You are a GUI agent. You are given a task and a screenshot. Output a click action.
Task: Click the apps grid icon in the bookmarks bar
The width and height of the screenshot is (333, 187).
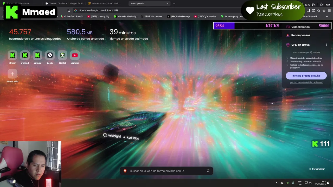2,16
